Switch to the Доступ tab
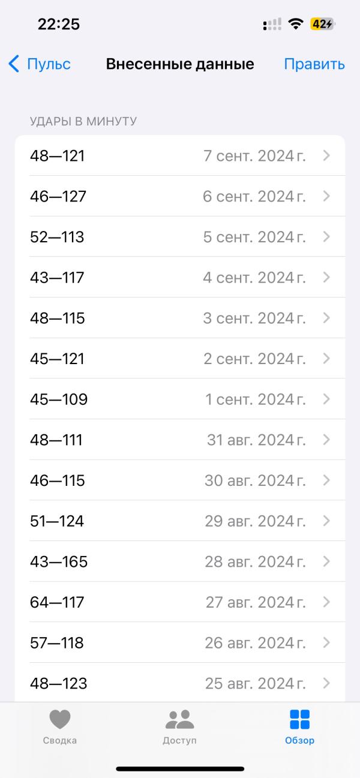Viewport: 360px width, 778px height. tap(179, 726)
